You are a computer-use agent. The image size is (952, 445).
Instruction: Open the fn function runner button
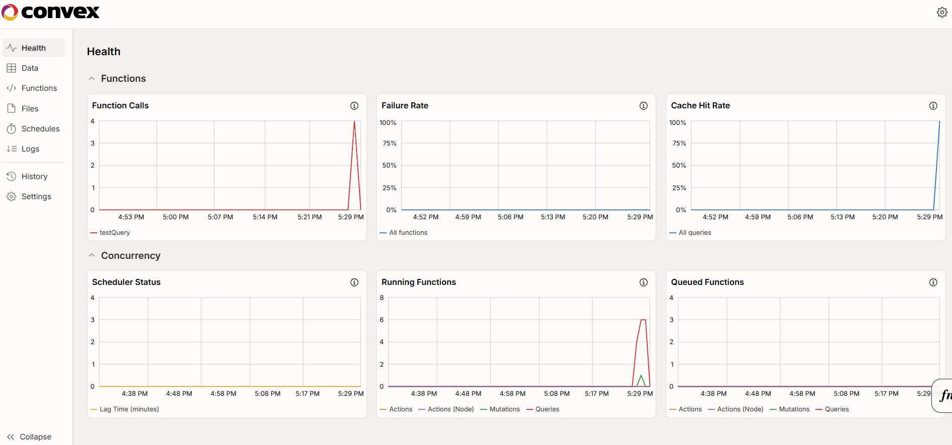point(943,395)
